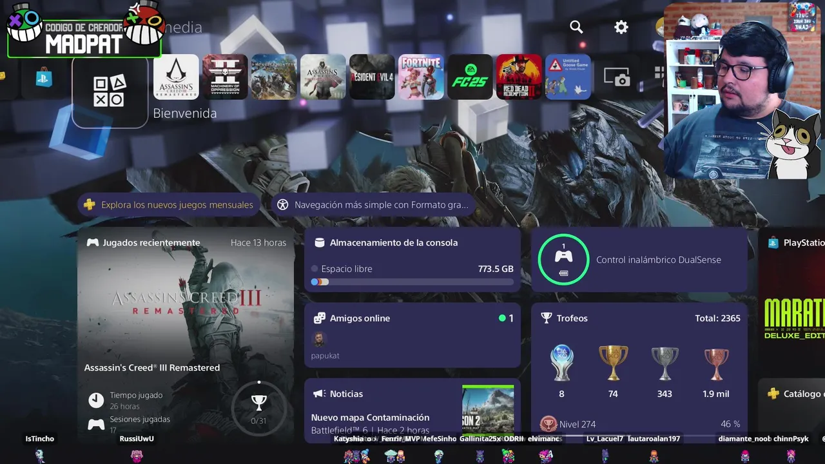Image resolution: width=825 pixels, height=464 pixels.
Task: Select the silver trophy icon
Action: pos(665,363)
